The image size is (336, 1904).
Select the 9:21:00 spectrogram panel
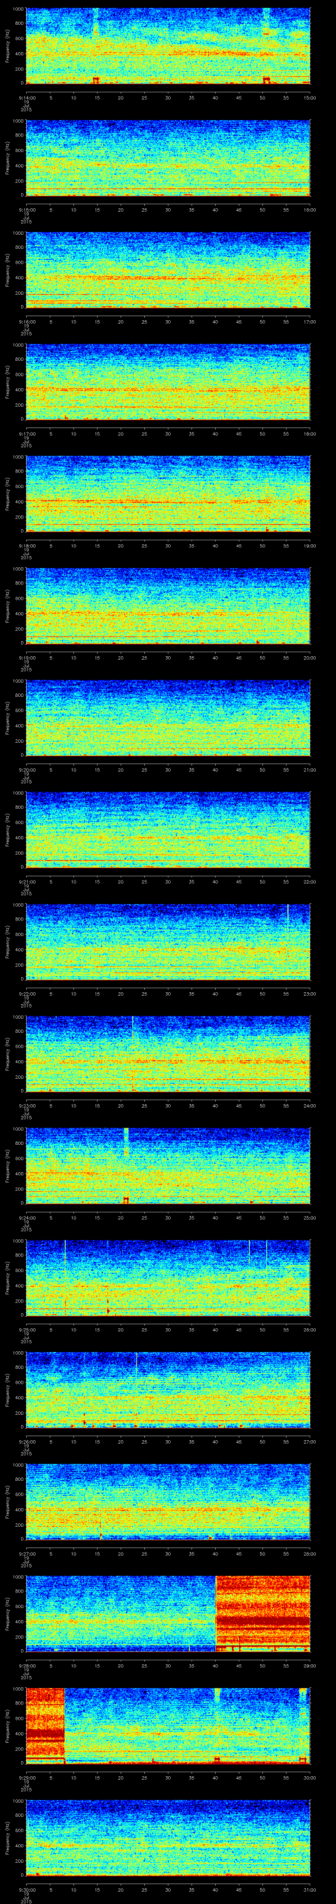[x=168, y=829]
